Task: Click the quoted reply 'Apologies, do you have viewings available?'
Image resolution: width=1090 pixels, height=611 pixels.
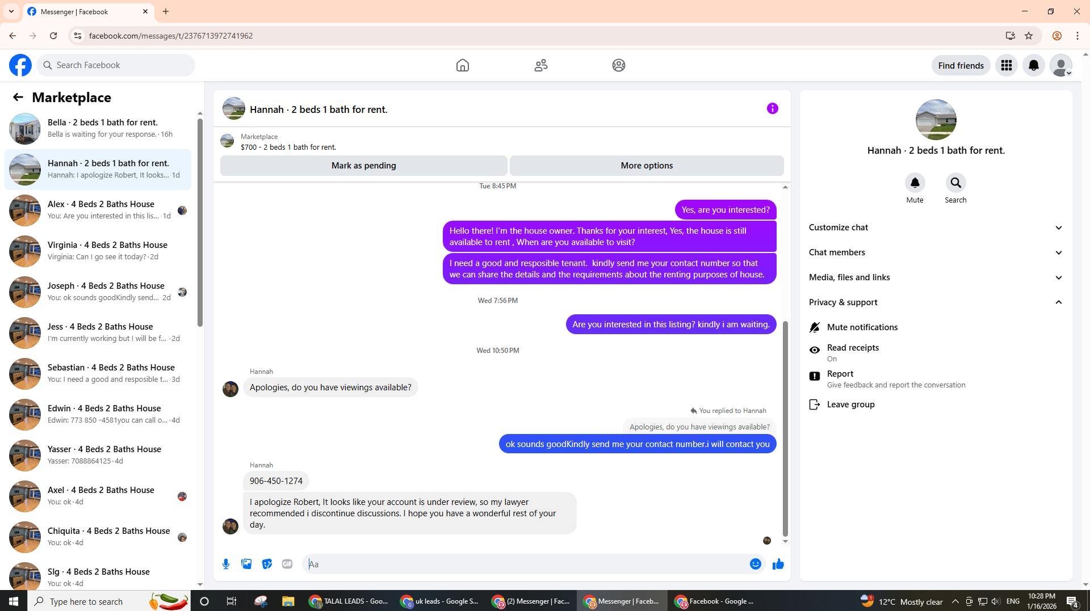Action: pos(699,427)
